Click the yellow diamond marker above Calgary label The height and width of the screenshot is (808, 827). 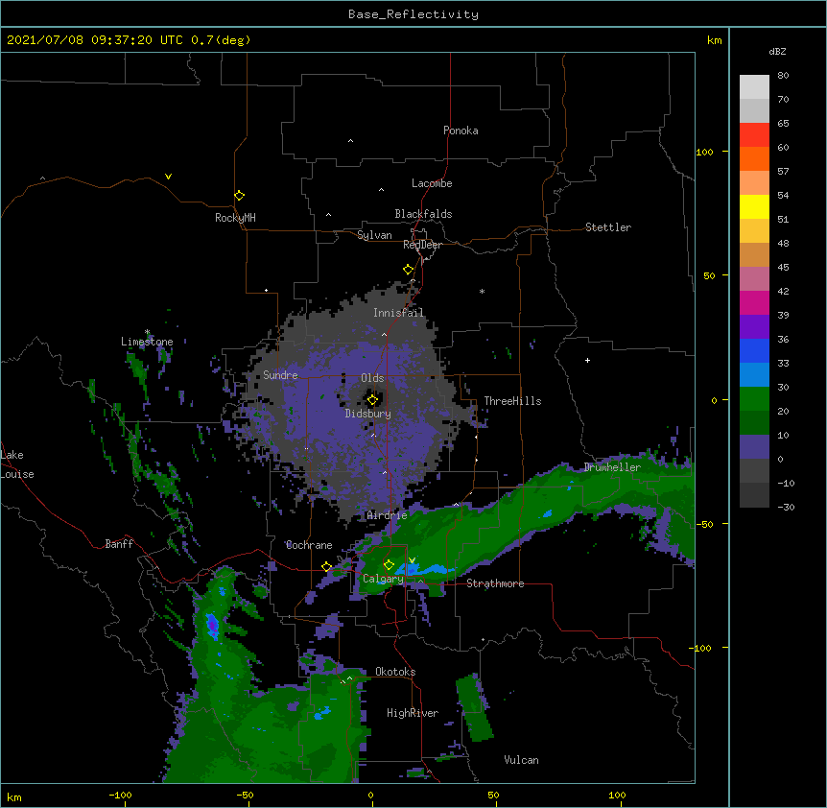pos(389,565)
